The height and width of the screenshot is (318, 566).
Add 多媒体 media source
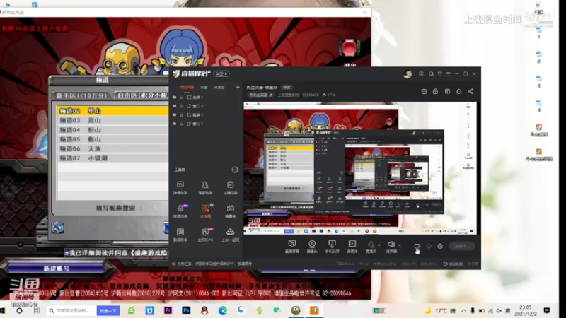352,247
